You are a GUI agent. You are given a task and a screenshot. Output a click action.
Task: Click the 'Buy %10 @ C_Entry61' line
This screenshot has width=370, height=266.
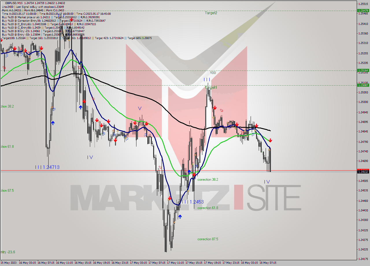(x=49, y=24)
